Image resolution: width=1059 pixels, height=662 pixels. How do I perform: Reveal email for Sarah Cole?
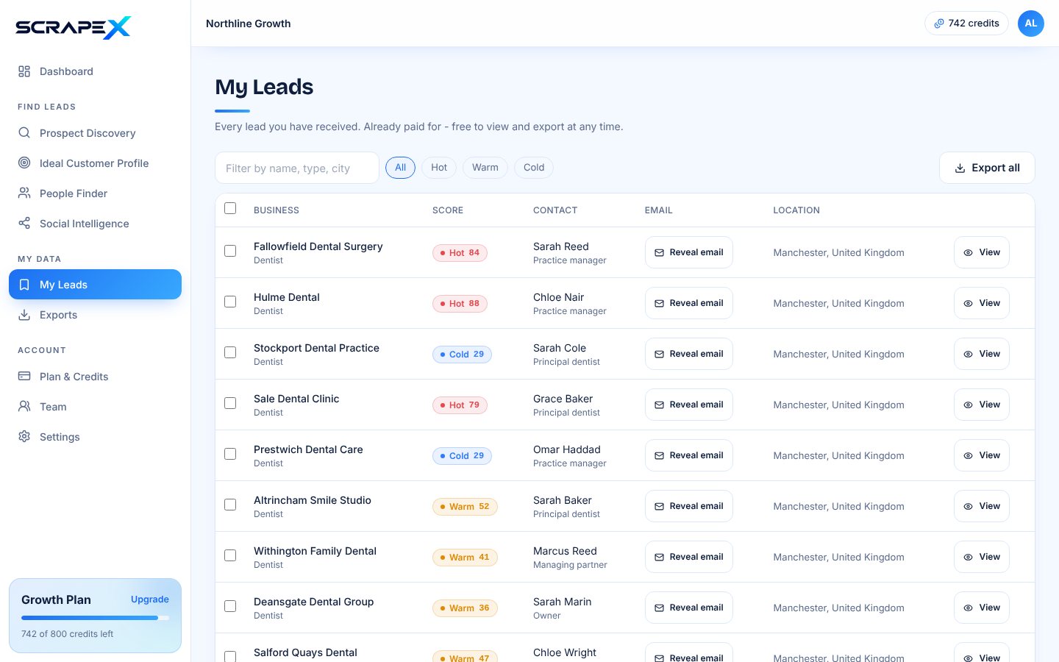click(689, 354)
